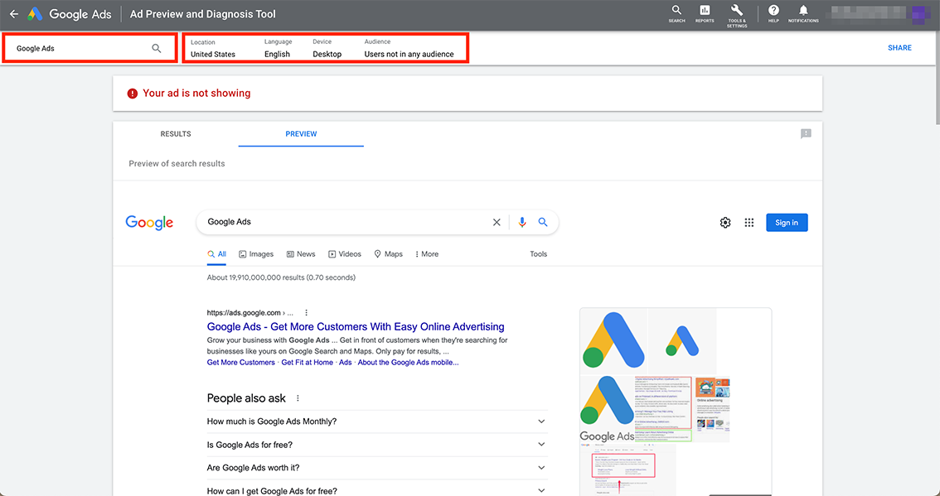Expand 'How can I get Google Ads for free?'

point(377,490)
